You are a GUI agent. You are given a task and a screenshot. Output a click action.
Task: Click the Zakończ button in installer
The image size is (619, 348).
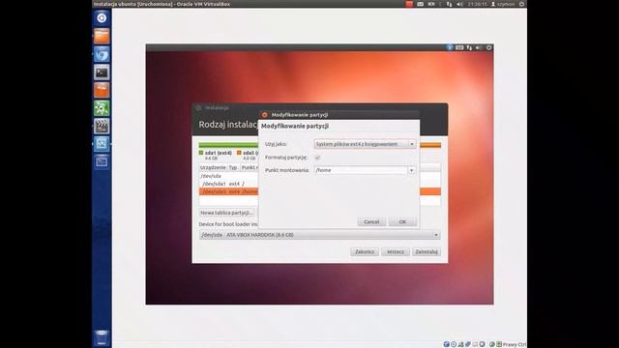(x=365, y=251)
